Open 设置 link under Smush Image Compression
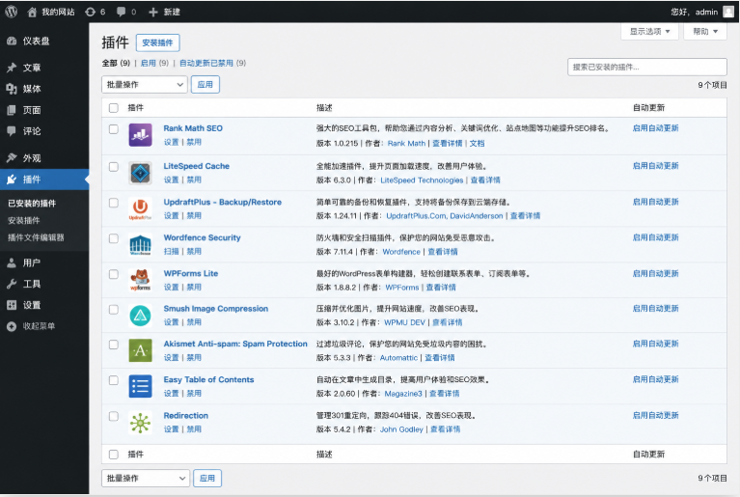740x497 pixels. [x=172, y=322]
